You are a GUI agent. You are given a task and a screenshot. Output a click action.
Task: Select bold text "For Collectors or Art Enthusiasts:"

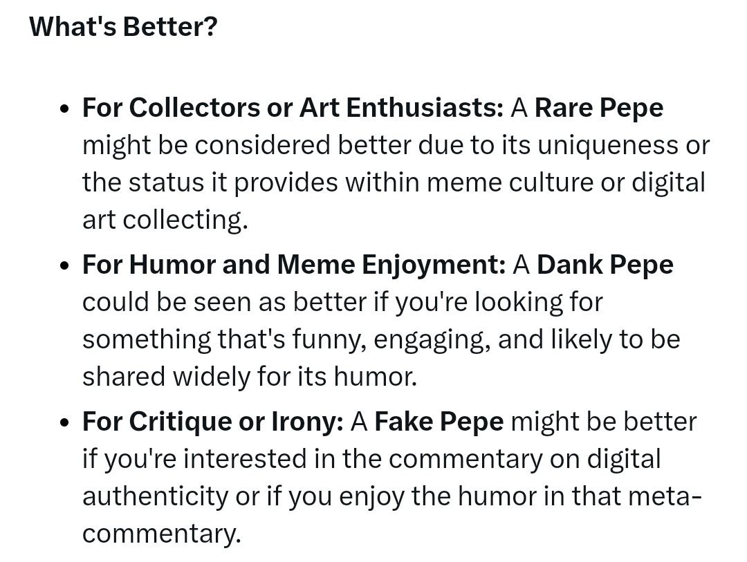[293, 108]
